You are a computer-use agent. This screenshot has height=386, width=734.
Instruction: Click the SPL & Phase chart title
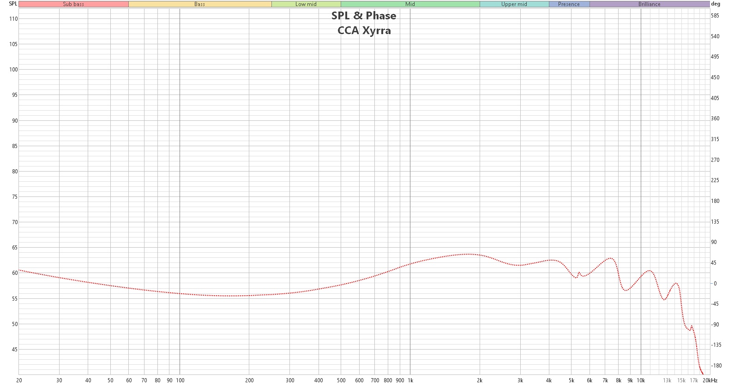364,16
